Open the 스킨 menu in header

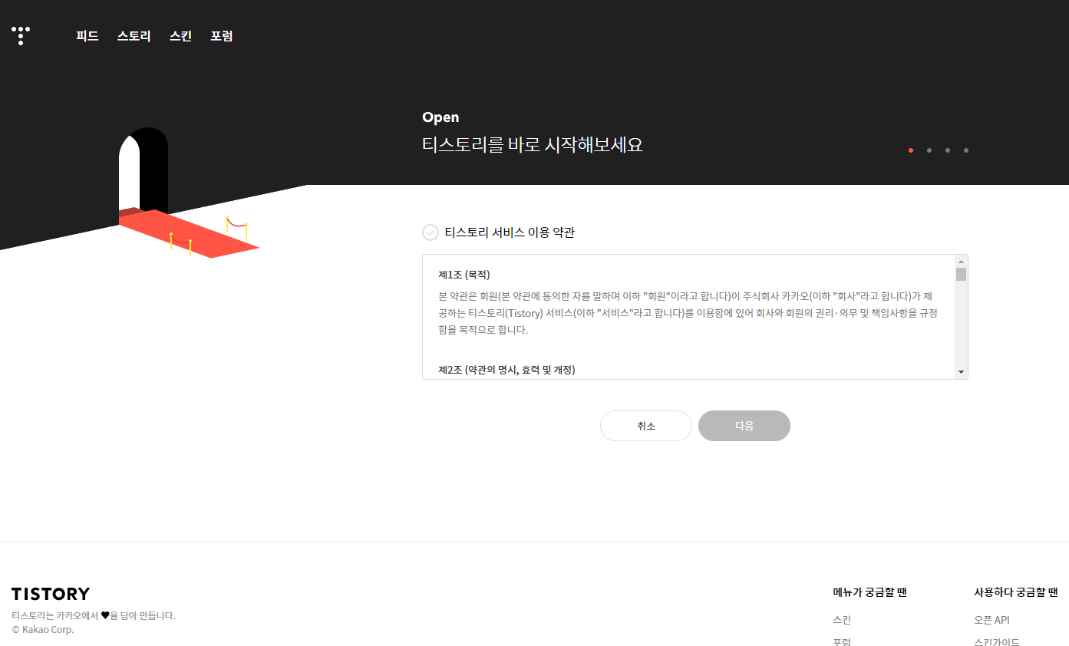click(x=181, y=36)
